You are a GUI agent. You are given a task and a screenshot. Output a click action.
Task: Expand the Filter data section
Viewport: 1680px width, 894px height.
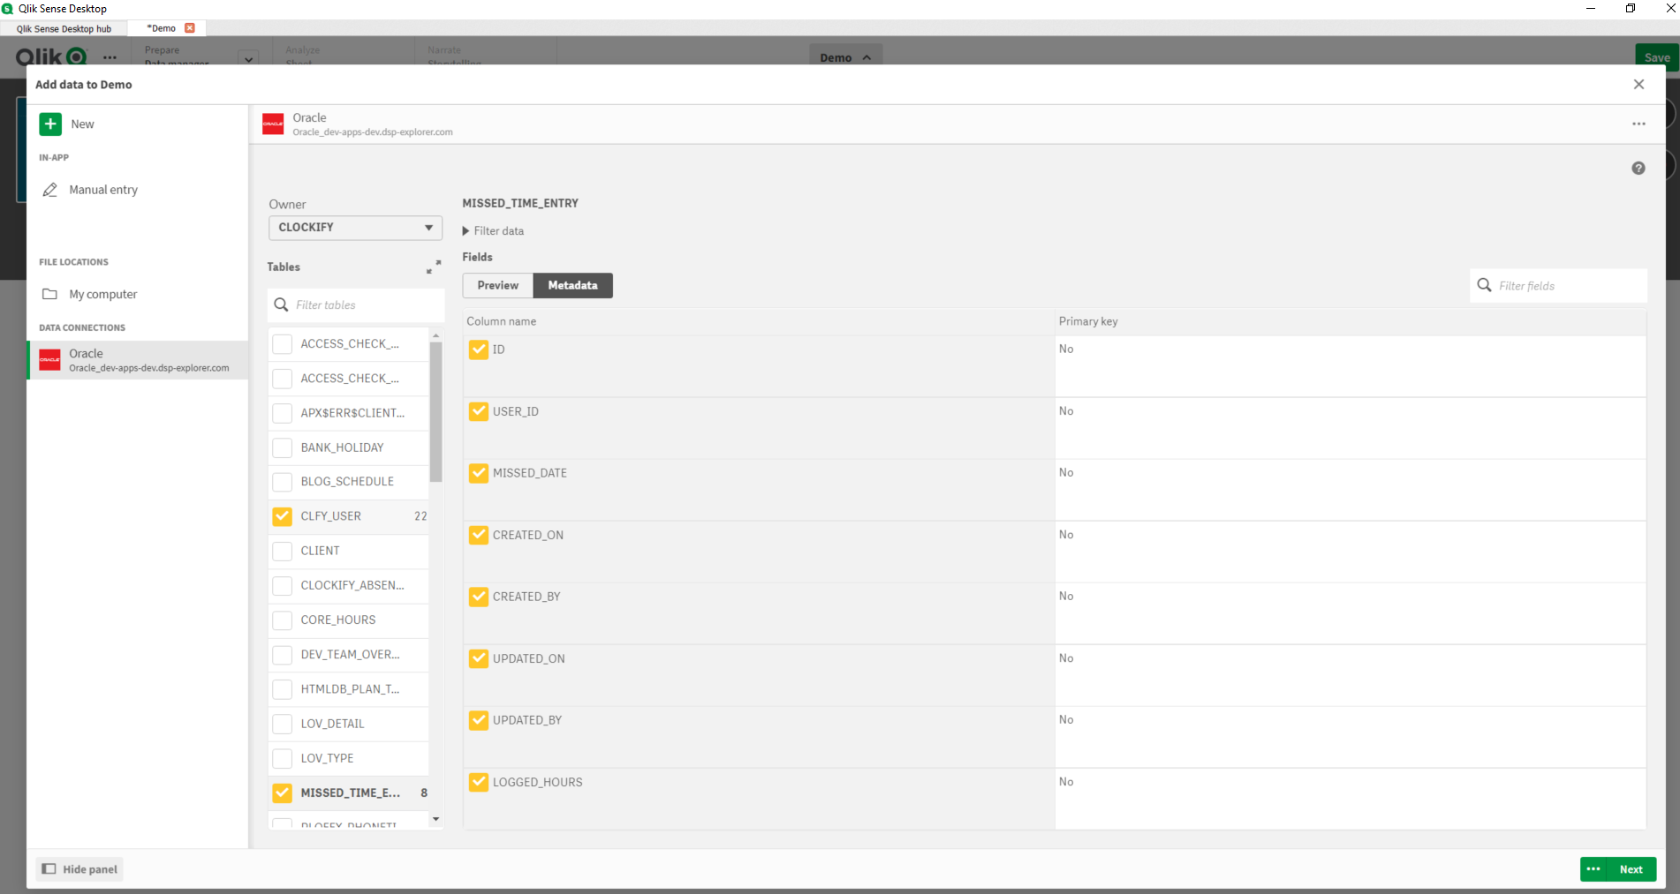(465, 230)
